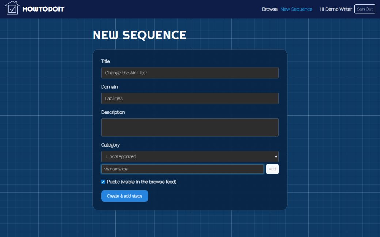The width and height of the screenshot is (380, 237).
Task: Click into the Domain field showing Facilities
Action: pos(190,98)
